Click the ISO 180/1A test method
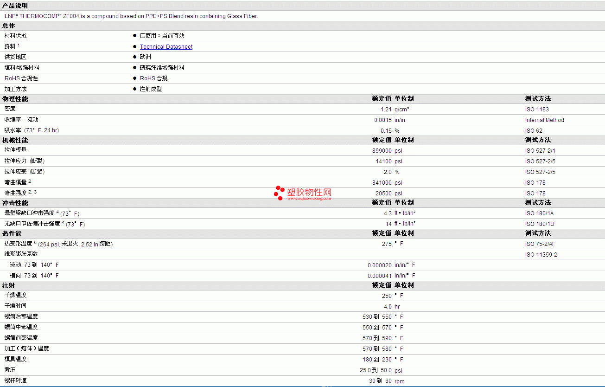Viewport: 605px width, 387px height. (539, 213)
